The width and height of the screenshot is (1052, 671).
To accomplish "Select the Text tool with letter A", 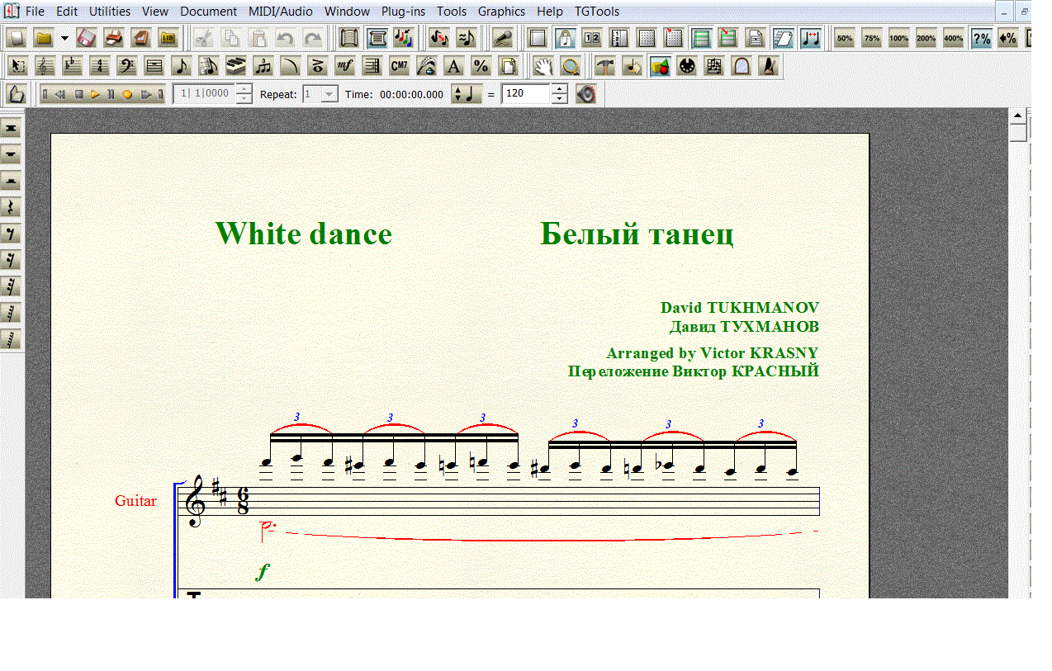I will [453, 66].
